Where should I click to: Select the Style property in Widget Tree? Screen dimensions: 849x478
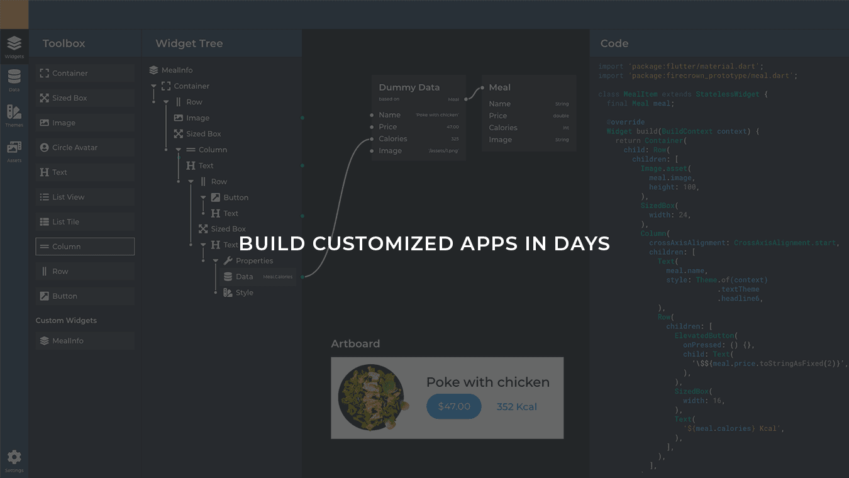[238, 292]
